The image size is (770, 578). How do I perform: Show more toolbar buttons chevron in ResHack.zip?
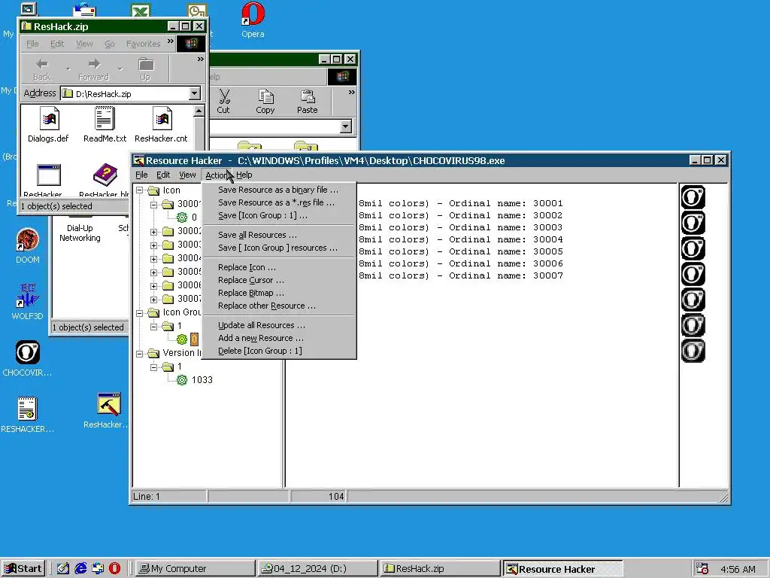(200, 59)
